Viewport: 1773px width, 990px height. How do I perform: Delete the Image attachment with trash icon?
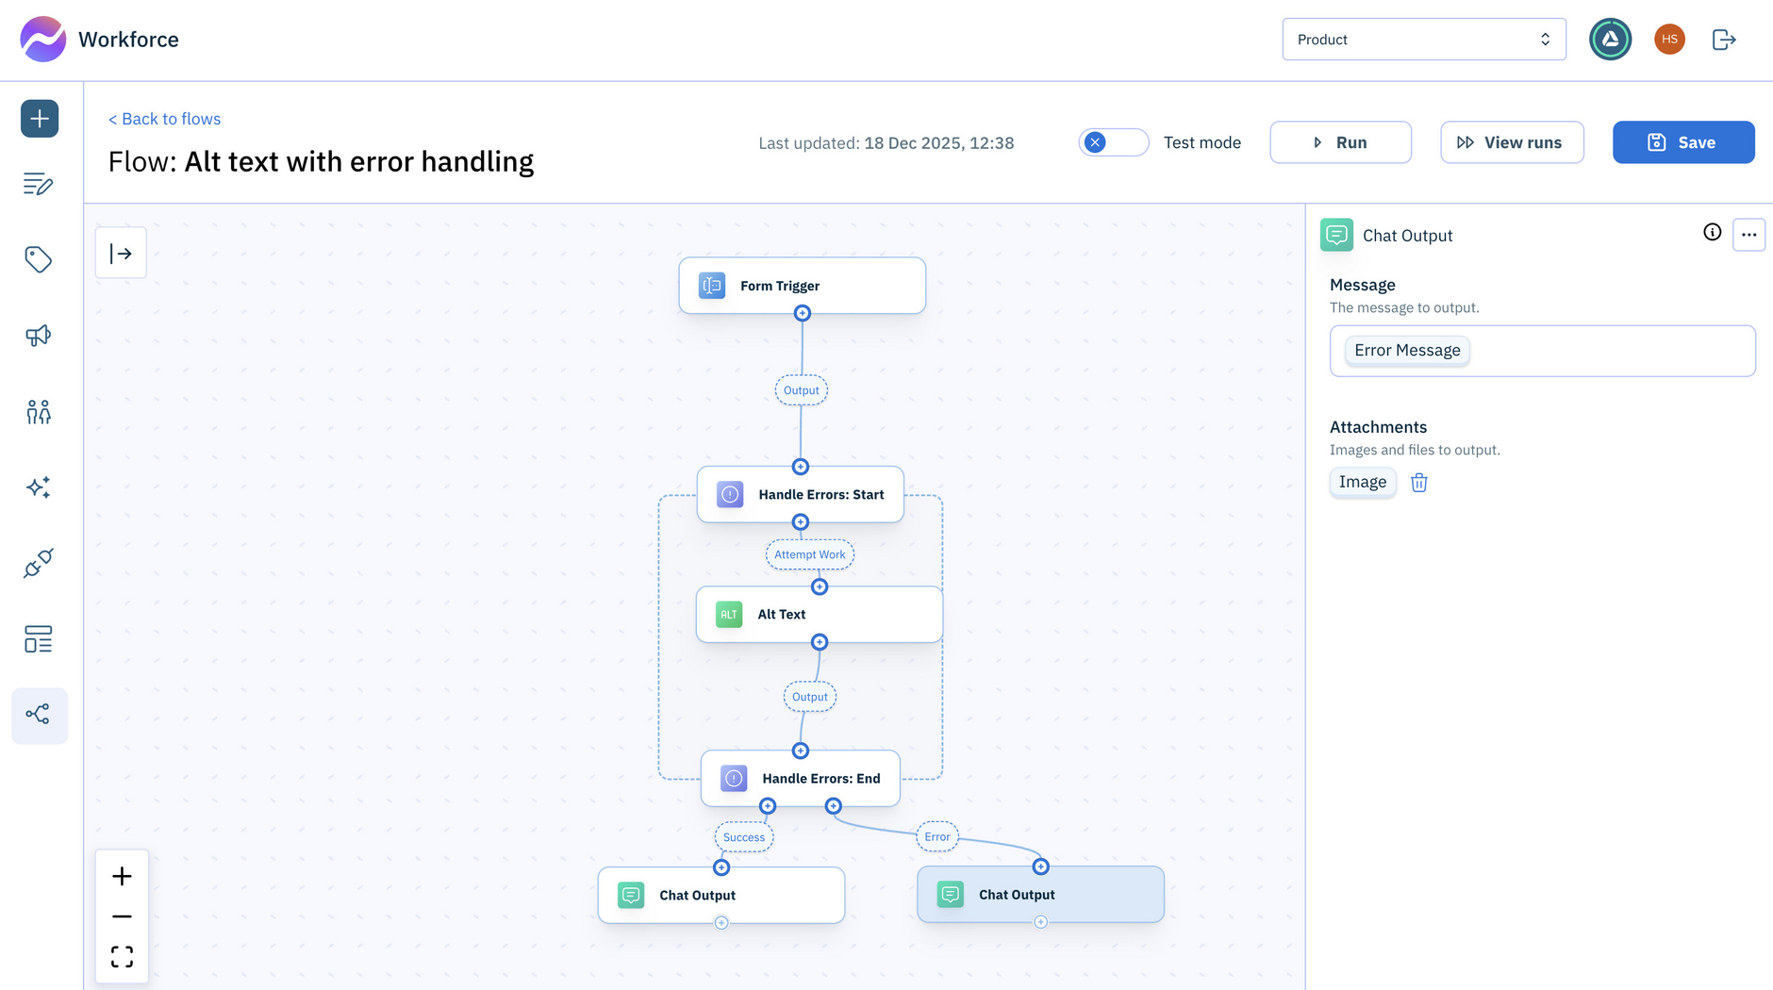[x=1418, y=483]
